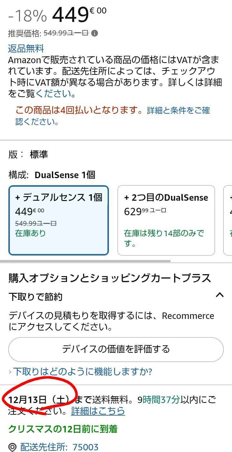
Task: Tap the info icon beside recommended price
Action: click(x=94, y=33)
